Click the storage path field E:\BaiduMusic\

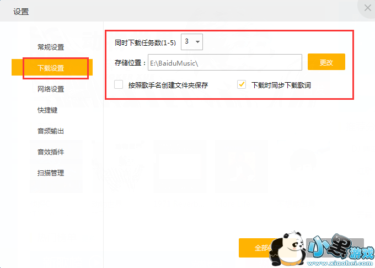(225, 62)
